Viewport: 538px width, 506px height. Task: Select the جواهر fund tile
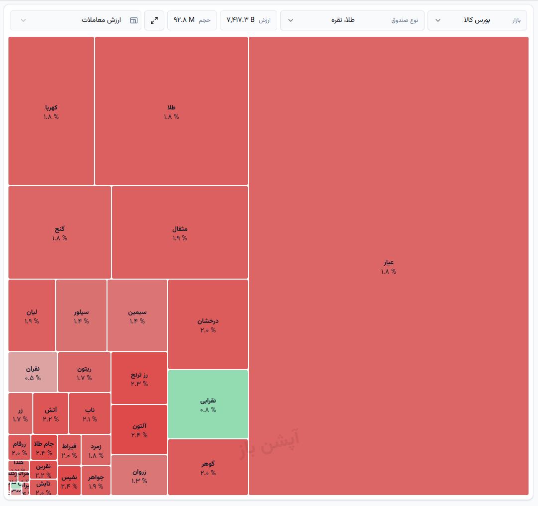coord(96,480)
